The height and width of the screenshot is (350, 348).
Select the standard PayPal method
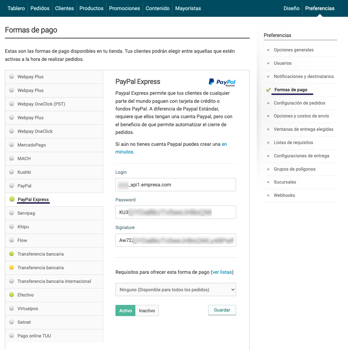point(54,186)
